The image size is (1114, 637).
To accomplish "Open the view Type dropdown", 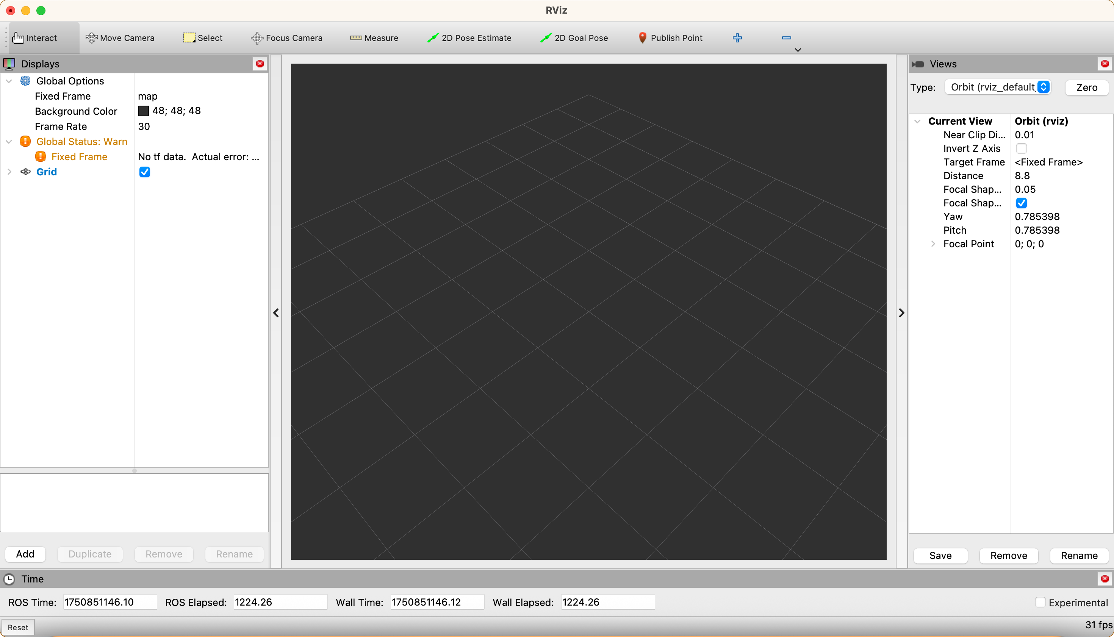I will pos(998,87).
